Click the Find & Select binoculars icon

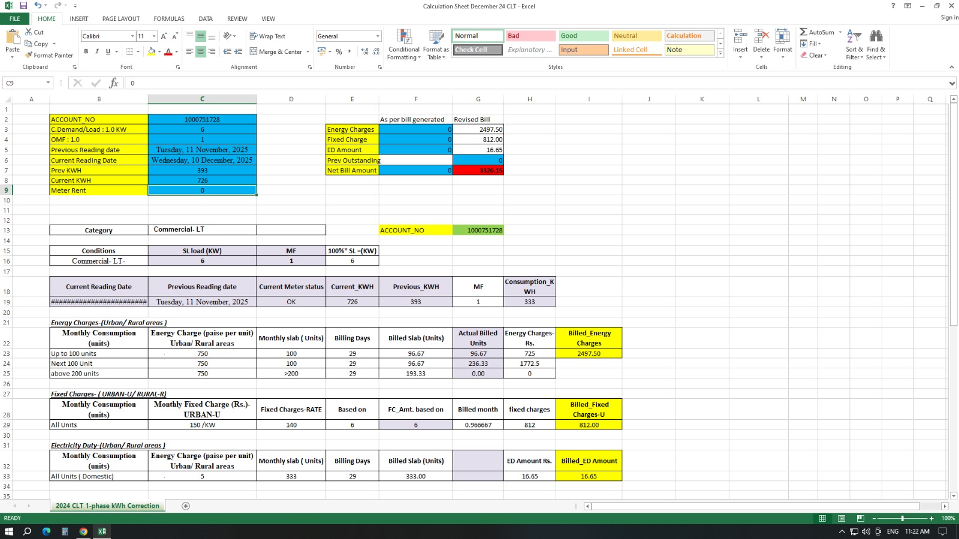(876, 37)
